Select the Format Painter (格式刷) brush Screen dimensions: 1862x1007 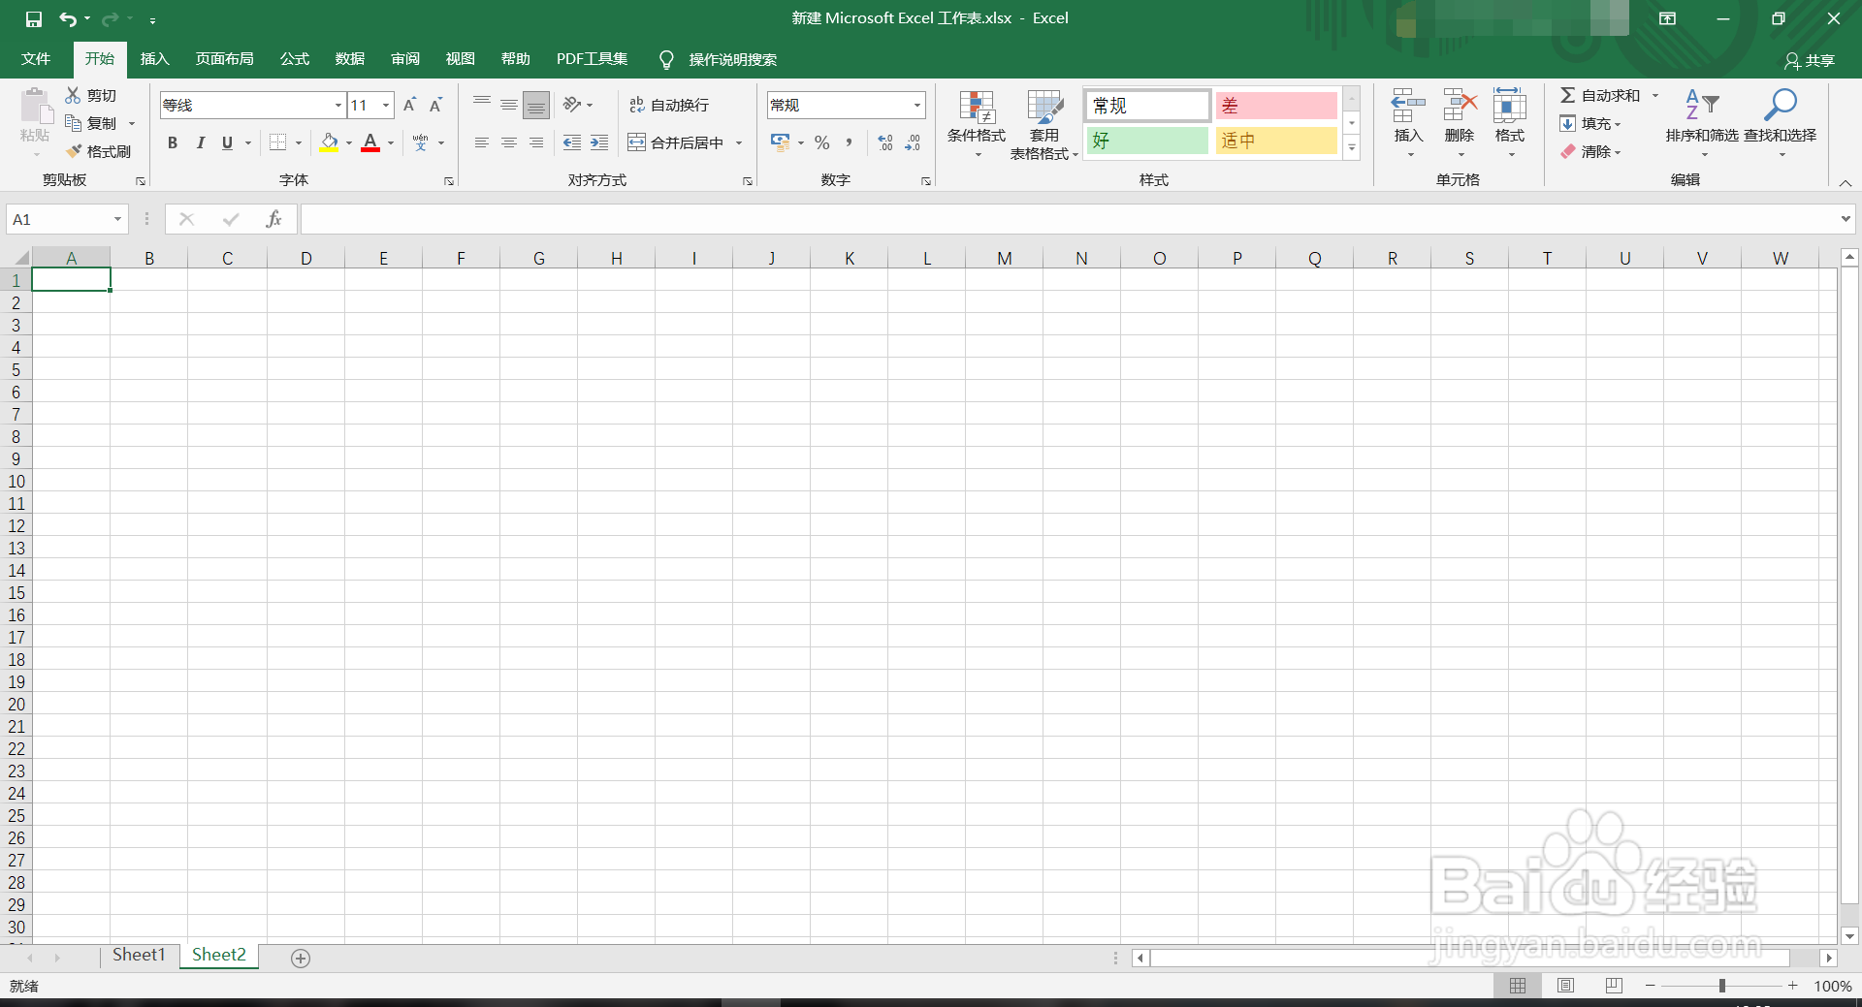73,151
